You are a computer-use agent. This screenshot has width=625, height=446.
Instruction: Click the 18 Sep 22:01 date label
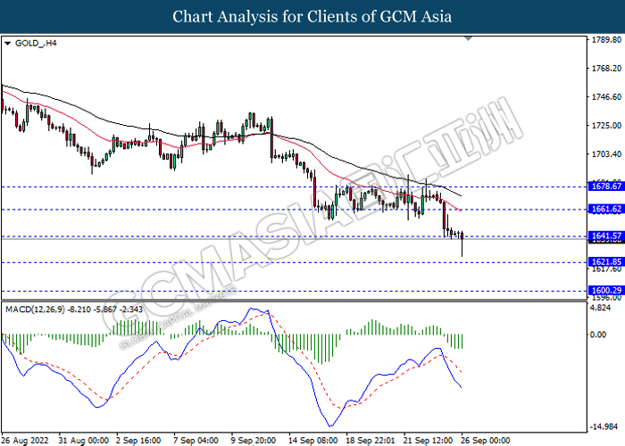point(371,441)
